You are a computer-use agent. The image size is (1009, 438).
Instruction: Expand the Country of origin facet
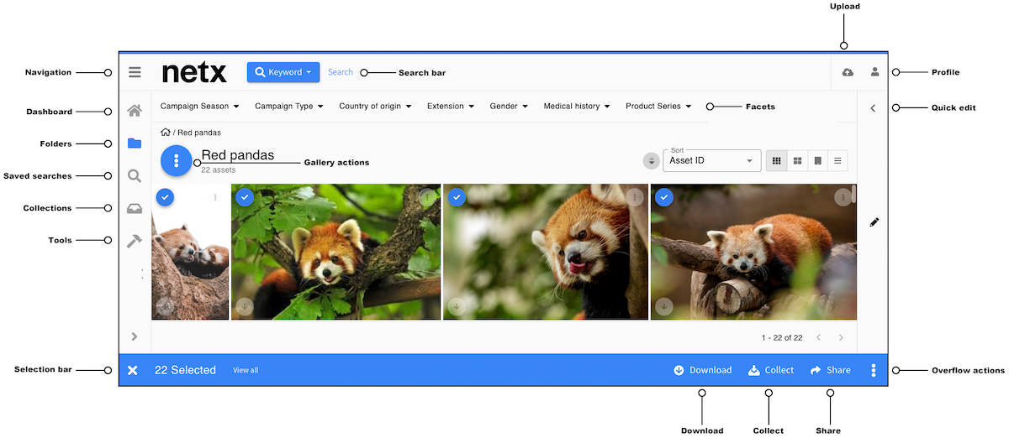(x=375, y=107)
